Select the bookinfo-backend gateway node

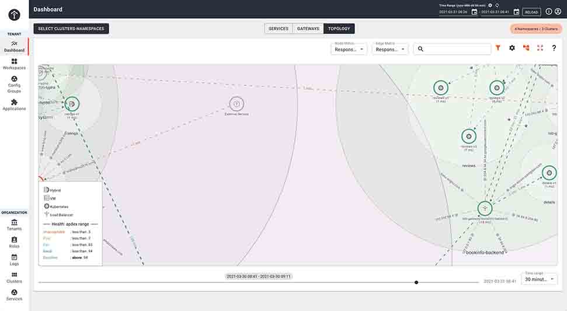(x=485, y=208)
